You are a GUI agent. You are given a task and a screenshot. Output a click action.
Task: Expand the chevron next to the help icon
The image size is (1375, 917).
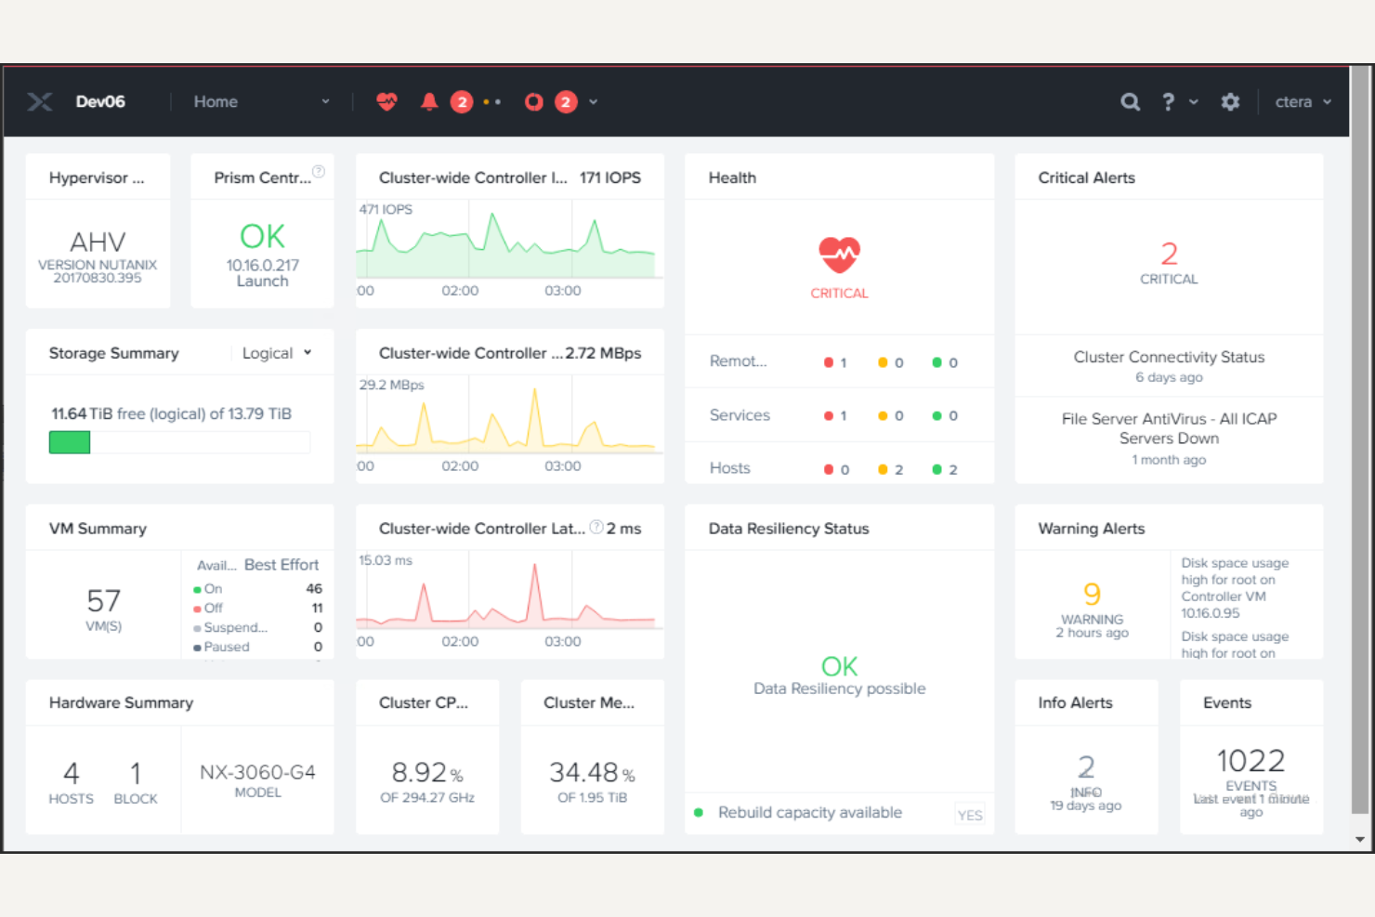[x=1193, y=102]
